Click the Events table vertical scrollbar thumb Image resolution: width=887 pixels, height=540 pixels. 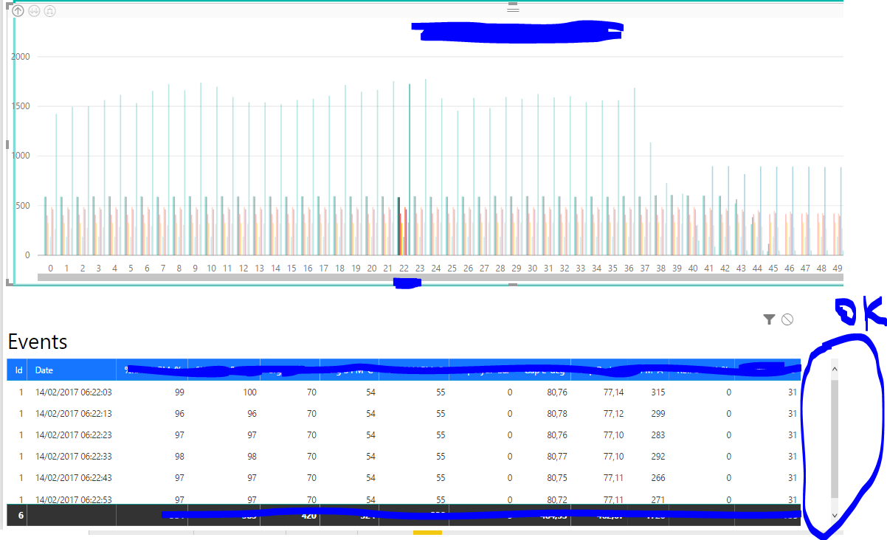click(x=835, y=439)
